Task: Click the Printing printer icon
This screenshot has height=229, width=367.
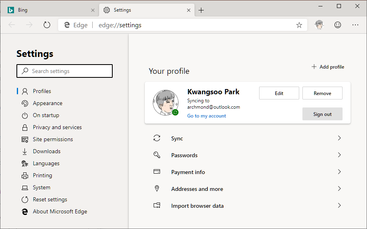Action: pos(25,175)
